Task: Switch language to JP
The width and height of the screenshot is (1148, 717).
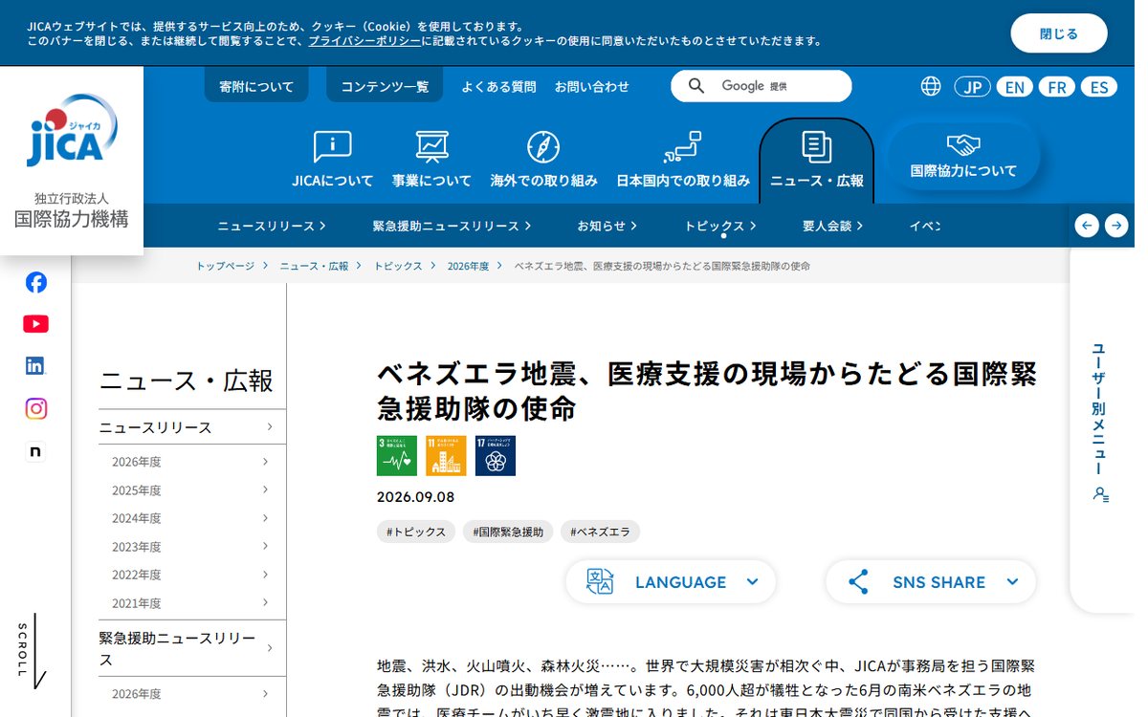Action: (972, 87)
